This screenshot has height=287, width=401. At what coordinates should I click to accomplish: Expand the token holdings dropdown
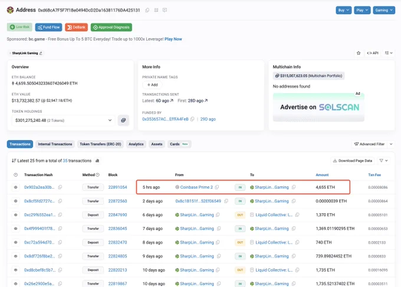(63, 120)
